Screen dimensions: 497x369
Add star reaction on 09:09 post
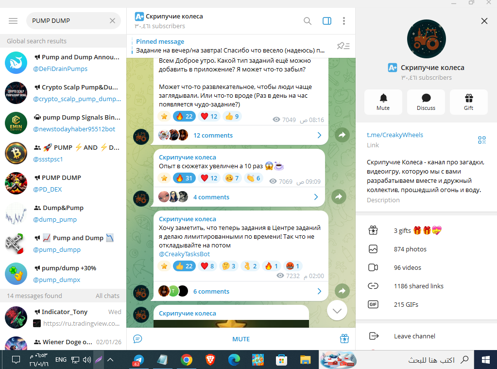(164, 178)
